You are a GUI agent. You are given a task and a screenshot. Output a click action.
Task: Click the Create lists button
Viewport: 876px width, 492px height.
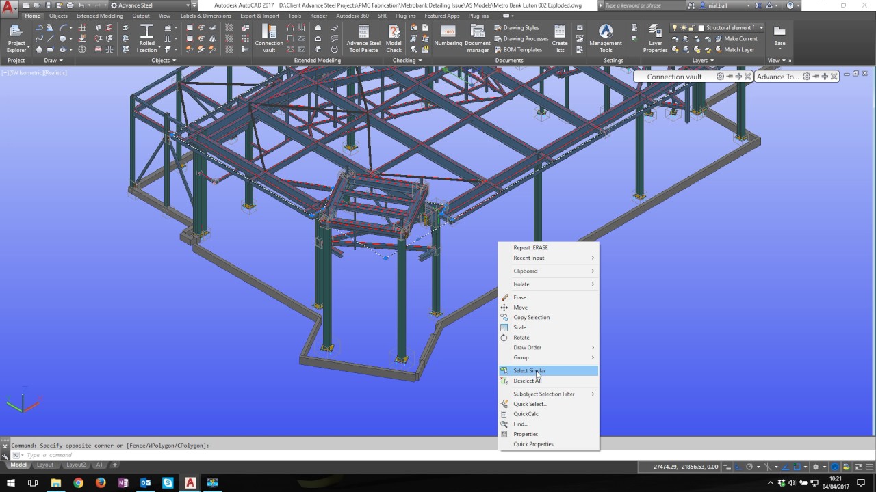coord(560,39)
